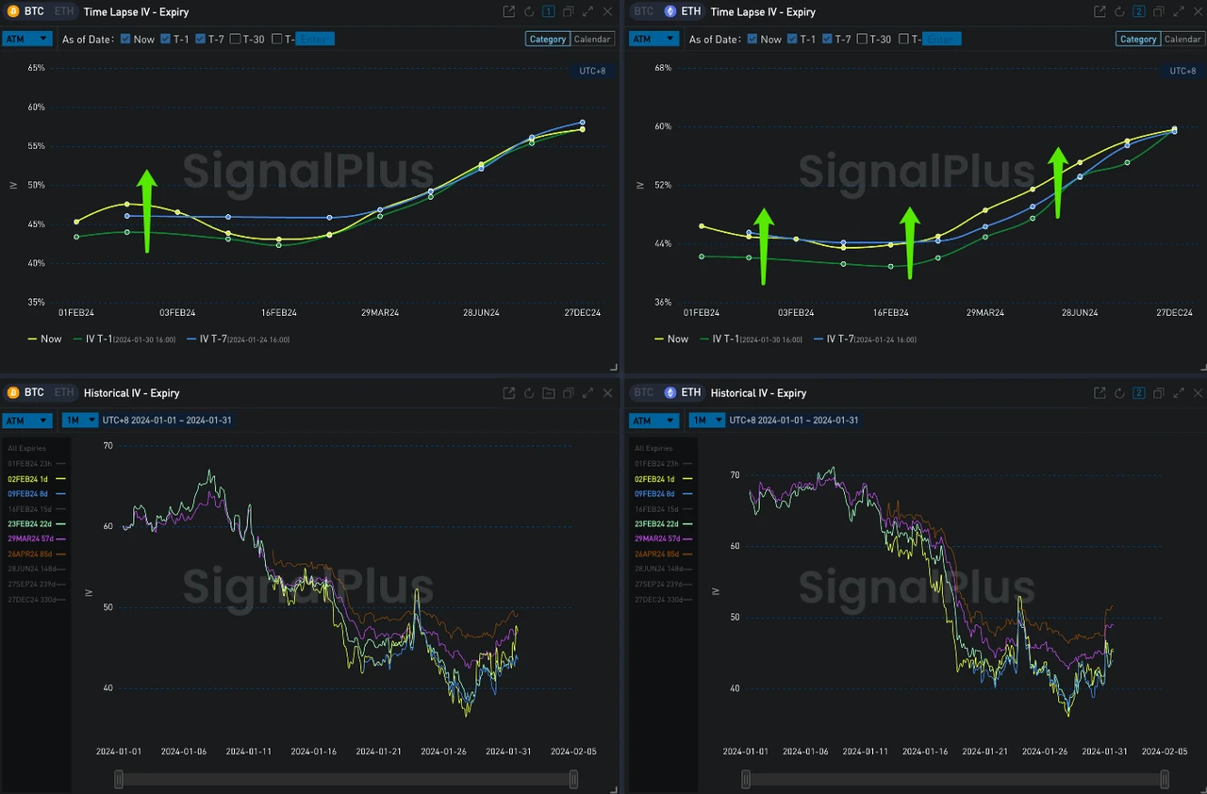
Task: Open the ATM dropdown in ETH Historical IV
Action: [x=653, y=421]
